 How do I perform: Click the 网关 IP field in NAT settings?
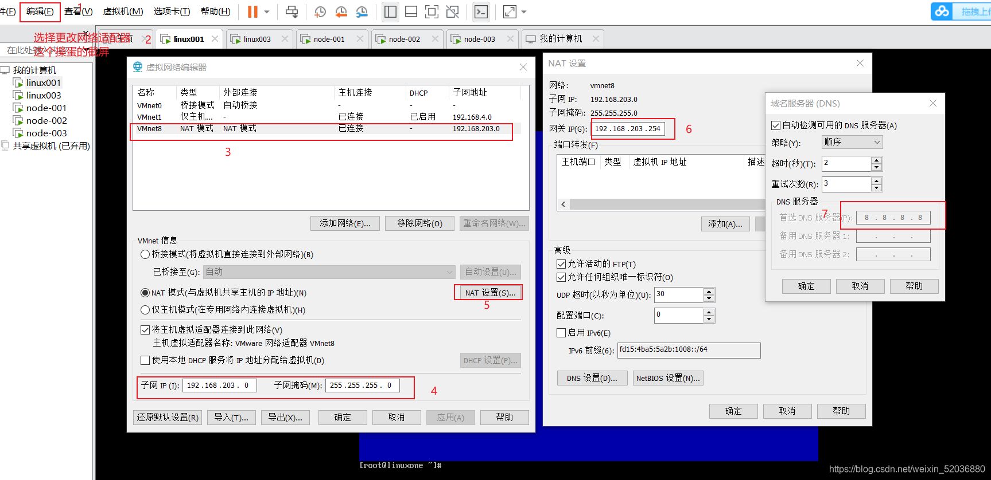pos(628,129)
